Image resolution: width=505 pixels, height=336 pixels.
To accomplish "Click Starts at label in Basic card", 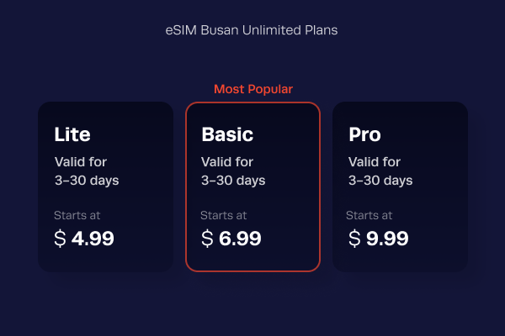I will (x=224, y=216).
